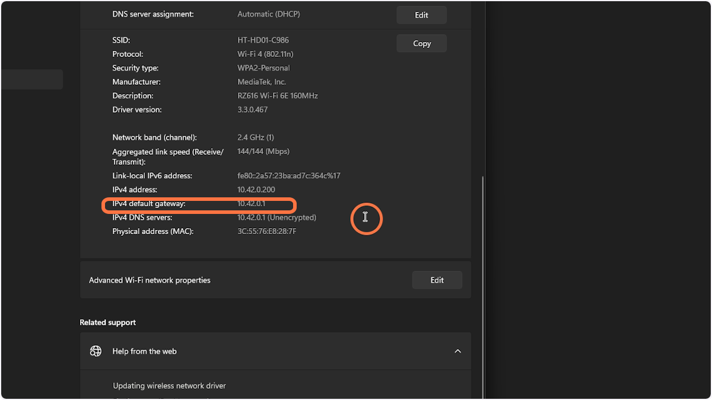Screen dimensions: 712x400
Task: Edit the DNS server assignment
Action: pos(421,15)
